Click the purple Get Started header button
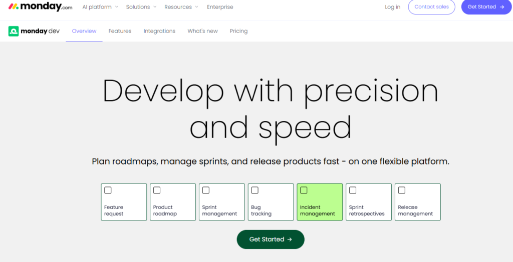 486,7
